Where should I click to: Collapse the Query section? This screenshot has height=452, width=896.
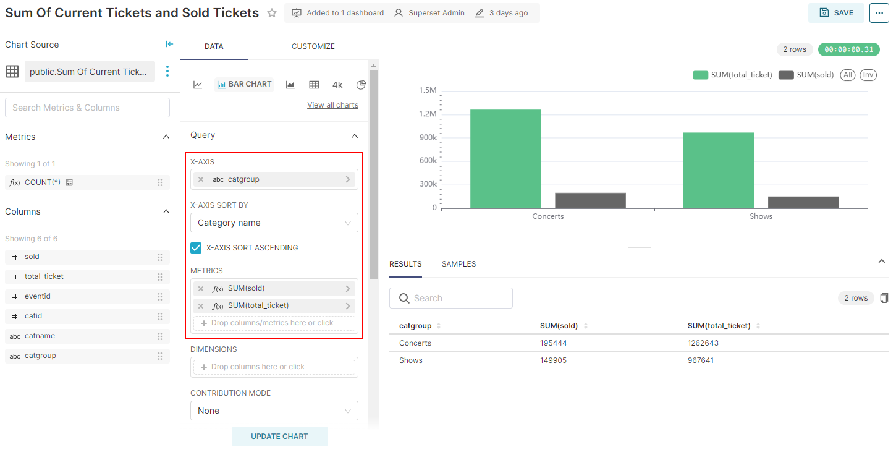point(354,135)
